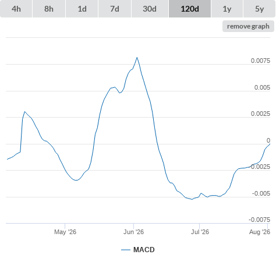276x265 pixels.
Task: Click the MACD line's lowest point before Jul '26
Action: pos(192,199)
